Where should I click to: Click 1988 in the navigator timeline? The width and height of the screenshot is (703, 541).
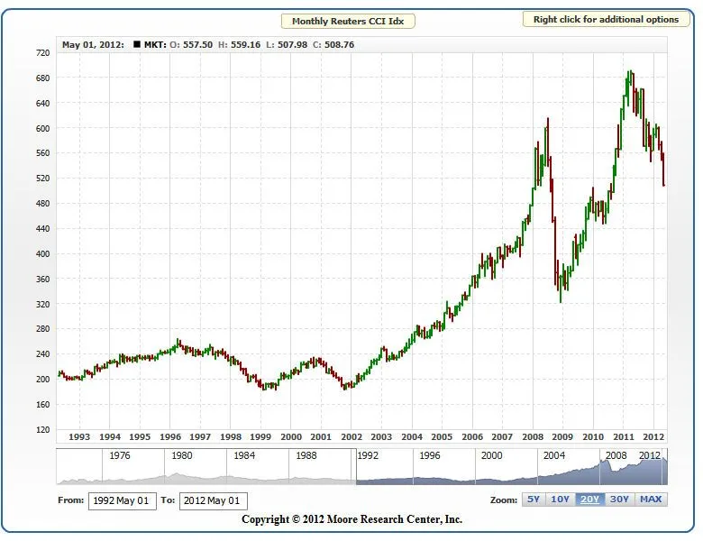click(x=306, y=455)
